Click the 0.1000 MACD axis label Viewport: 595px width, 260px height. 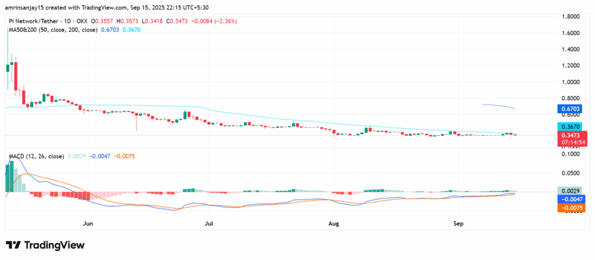(572, 154)
